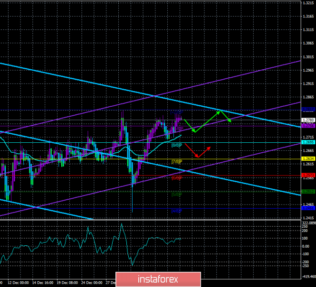Image resolution: width=316 pixels, height=287 pixels.
Task: Select the green [5/8]P level label
Action: tap(177, 194)
